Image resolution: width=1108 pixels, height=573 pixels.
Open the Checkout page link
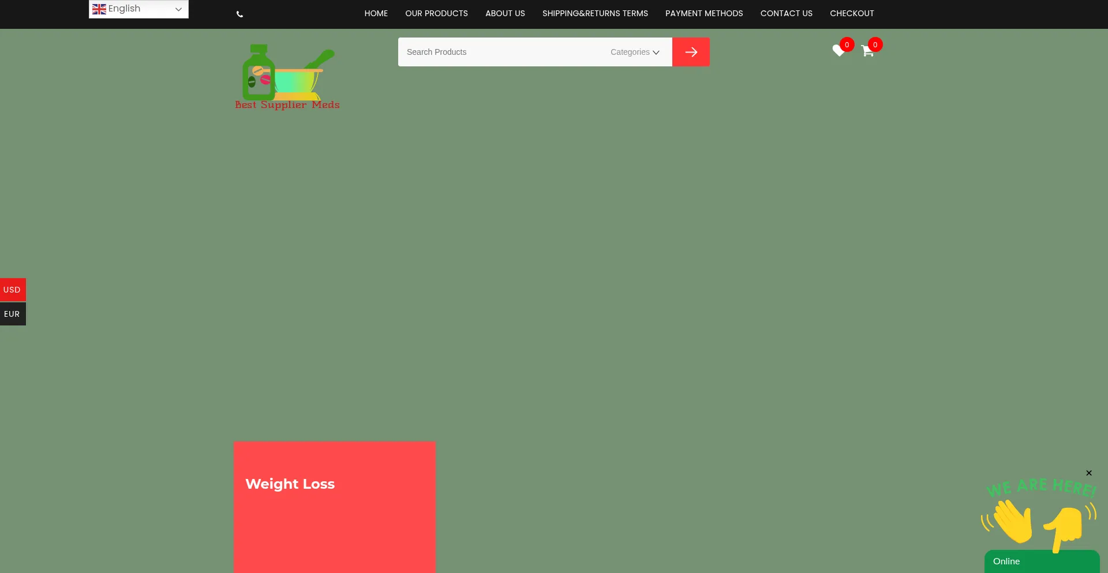click(x=852, y=13)
